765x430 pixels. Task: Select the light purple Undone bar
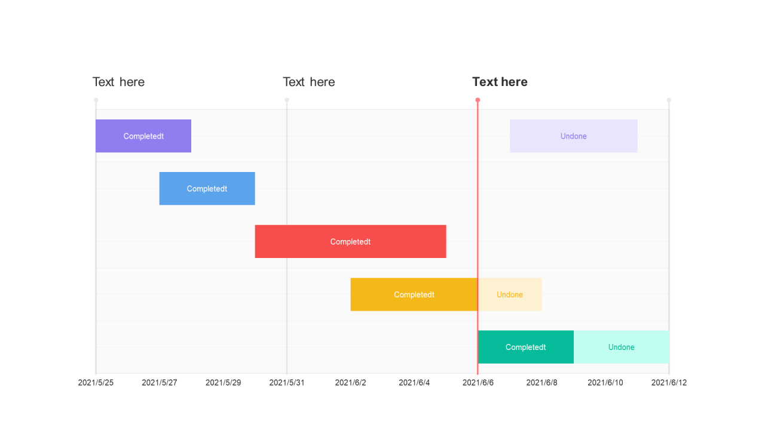pyautogui.click(x=573, y=136)
